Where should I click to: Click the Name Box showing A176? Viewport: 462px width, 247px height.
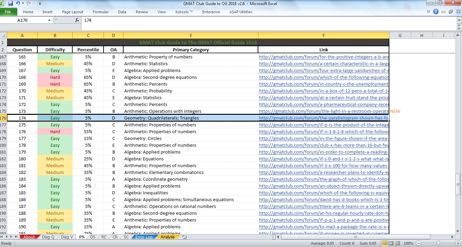coord(23,20)
